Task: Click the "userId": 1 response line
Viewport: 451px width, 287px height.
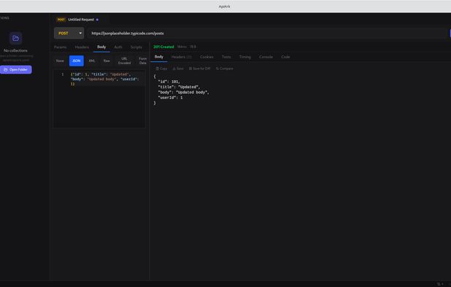Action: [x=170, y=98]
